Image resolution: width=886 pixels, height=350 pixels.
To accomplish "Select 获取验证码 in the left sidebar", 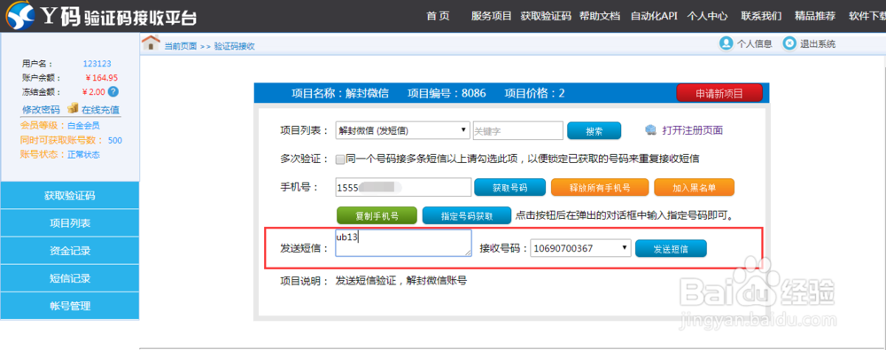I will [69, 196].
